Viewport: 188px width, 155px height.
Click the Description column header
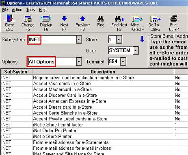[x=103, y=72]
